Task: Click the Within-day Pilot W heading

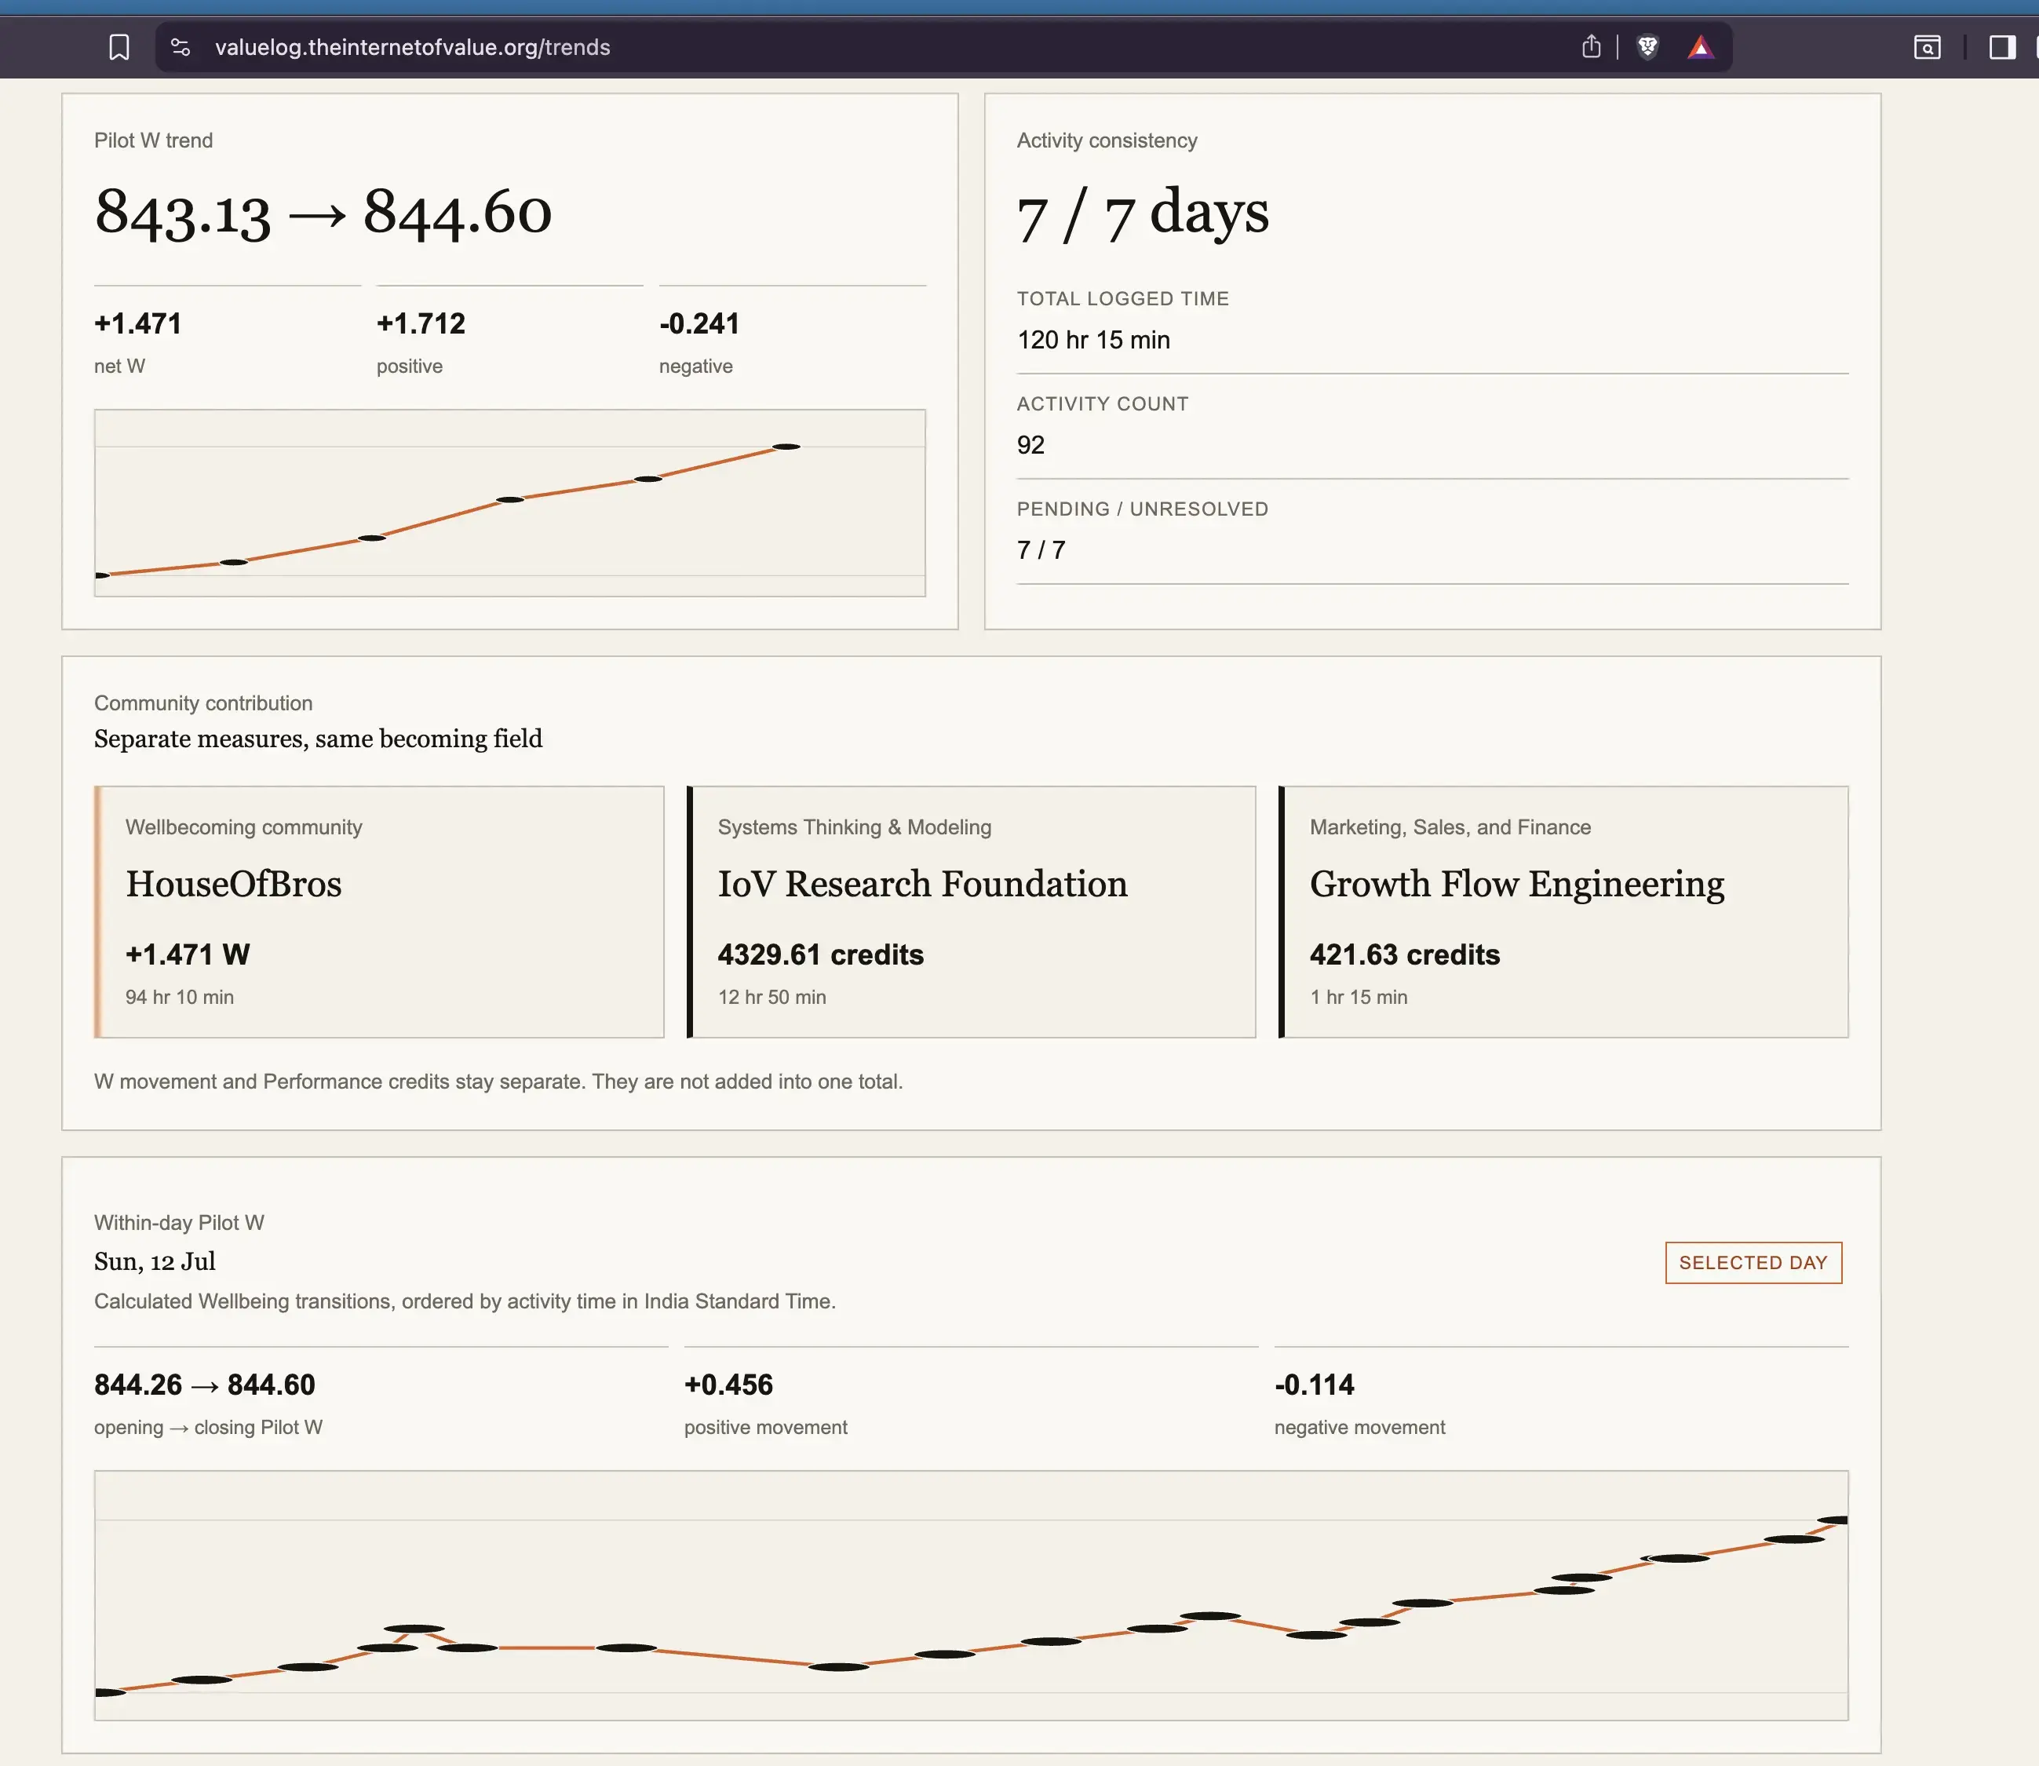Action: 180,1223
